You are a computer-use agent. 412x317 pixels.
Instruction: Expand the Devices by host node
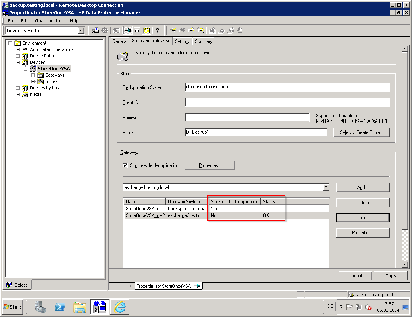coord(18,88)
